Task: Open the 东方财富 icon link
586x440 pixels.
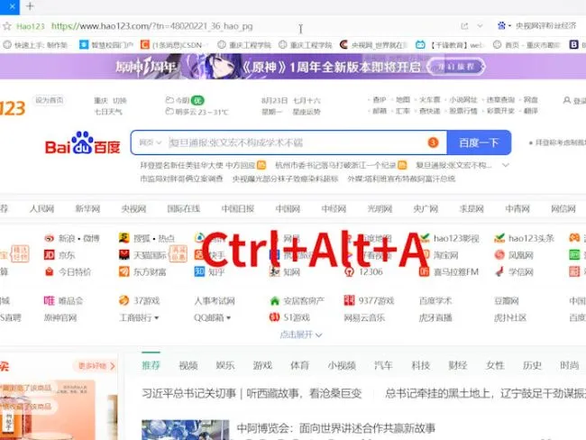Action: 124,271
